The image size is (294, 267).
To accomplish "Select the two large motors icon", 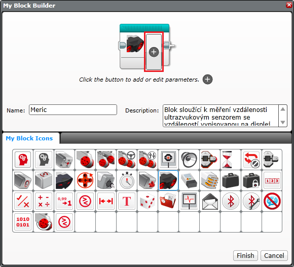I will pyautogui.click(x=106, y=160).
